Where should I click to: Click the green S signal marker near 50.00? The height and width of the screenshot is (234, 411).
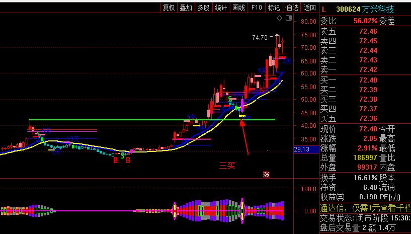tap(230, 100)
